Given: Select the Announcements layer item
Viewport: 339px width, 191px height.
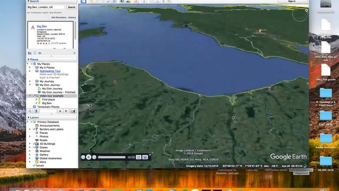Looking at the screenshot, I should tap(49, 126).
